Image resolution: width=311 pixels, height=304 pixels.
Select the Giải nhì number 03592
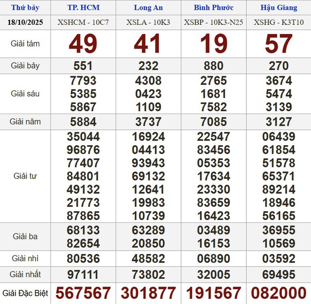(x=278, y=257)
